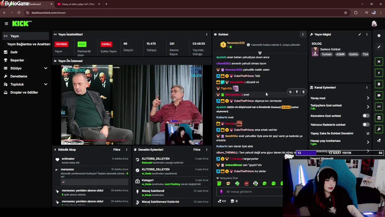Click the KICK logo
The image size is (385, 217).
22,24
